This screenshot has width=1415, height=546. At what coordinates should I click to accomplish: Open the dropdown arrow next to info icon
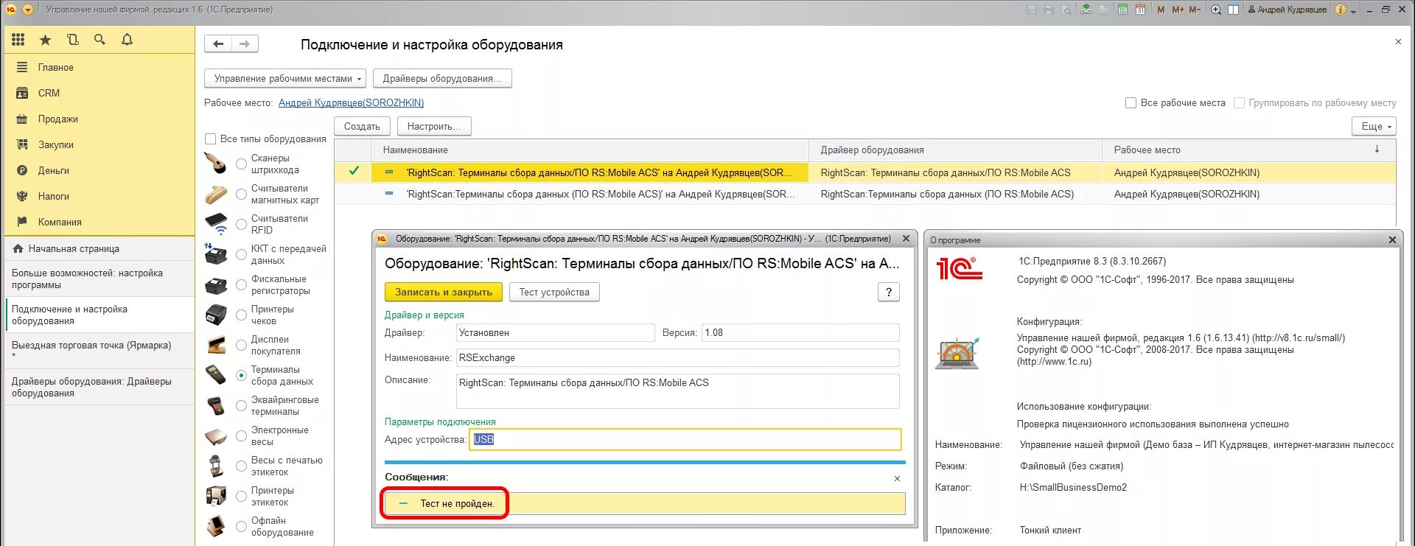tap(1354, 11)
